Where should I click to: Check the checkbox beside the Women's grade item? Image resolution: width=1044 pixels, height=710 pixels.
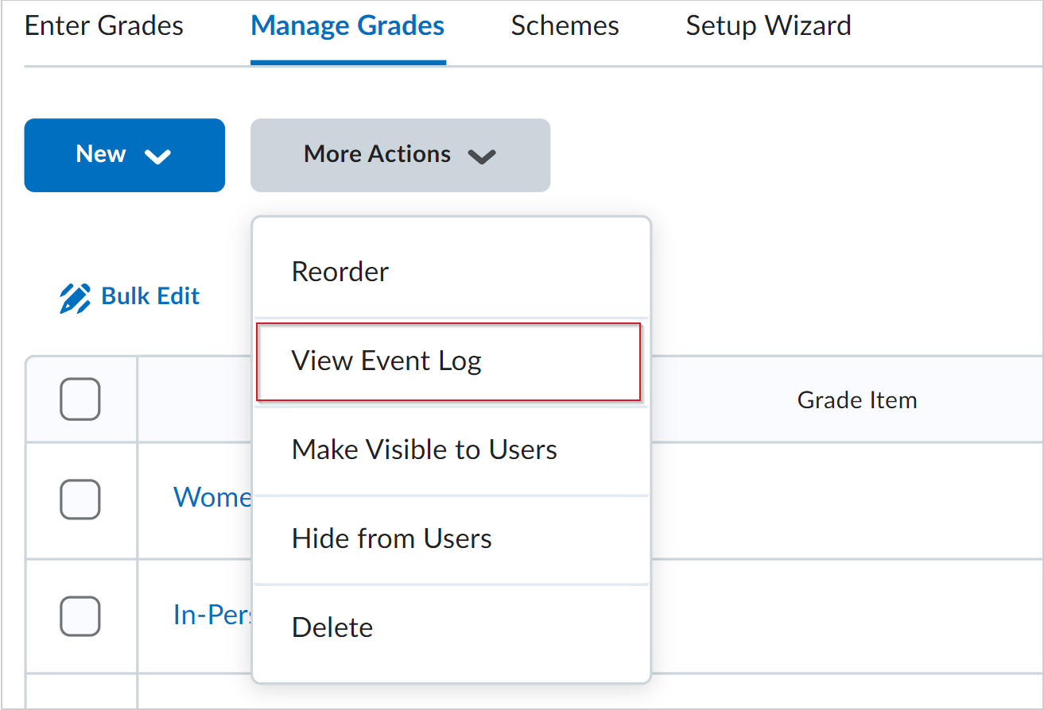coord(80,500)
